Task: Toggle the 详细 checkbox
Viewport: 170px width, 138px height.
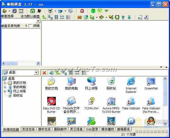Action: point(30,26)
